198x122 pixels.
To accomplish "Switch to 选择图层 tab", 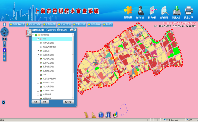I will click(51, 30).
